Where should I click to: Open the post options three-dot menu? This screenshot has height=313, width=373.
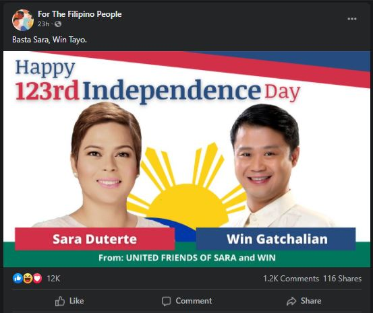coord(352,19)
